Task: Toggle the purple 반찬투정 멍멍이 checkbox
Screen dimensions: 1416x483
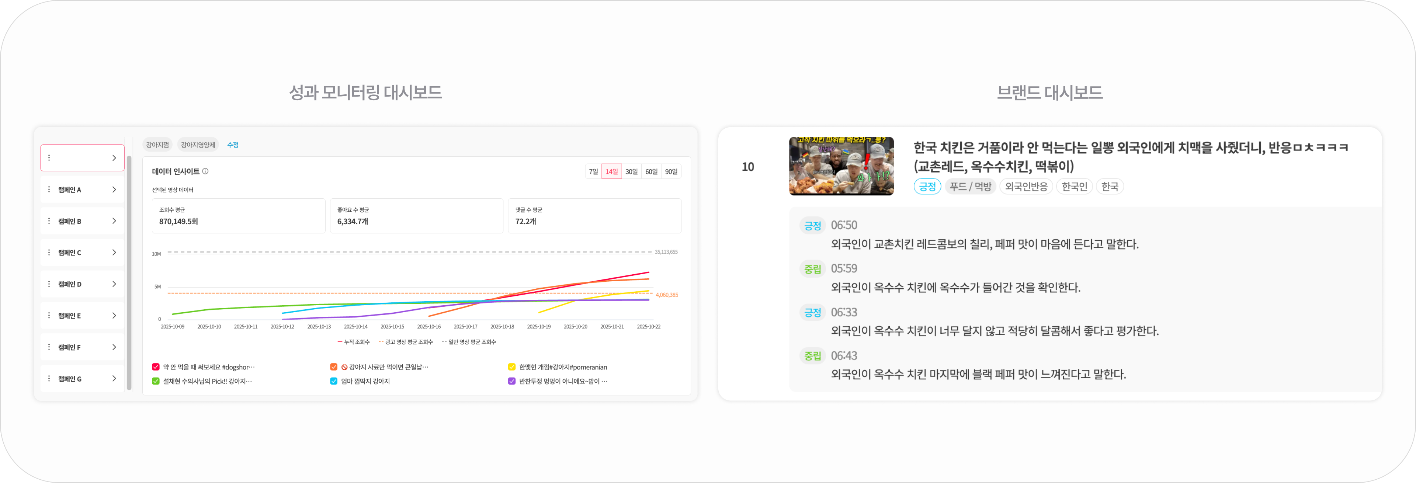Action: pyautogui.click(x=512, y=381)
